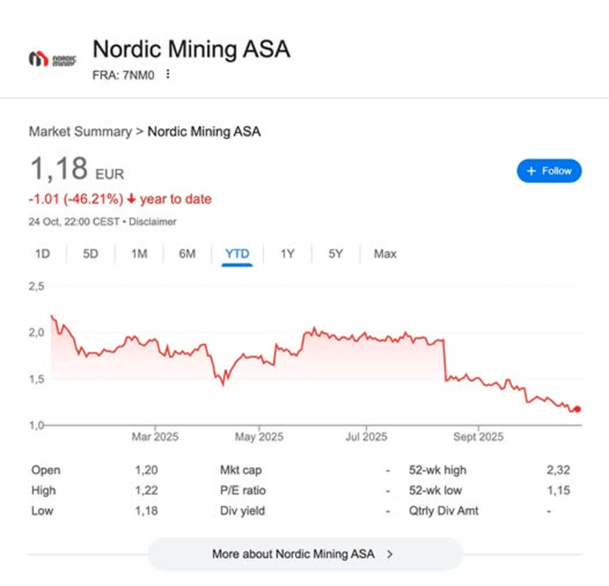Show the 5Y price chart
This screenshot has width=609, height=586.
point(336,254)
